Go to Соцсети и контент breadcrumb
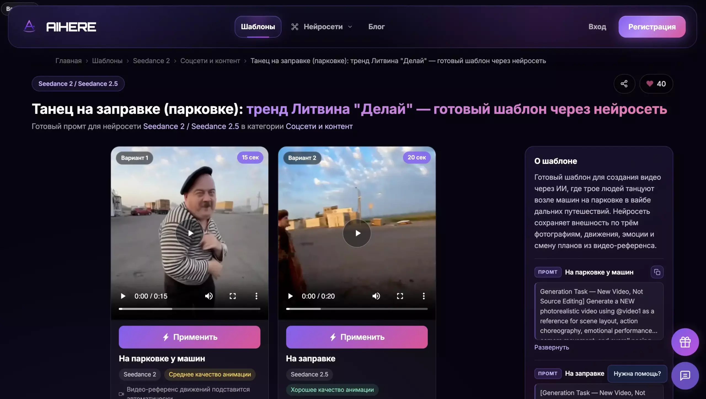706x399 pixels. (210, 61)
